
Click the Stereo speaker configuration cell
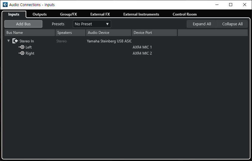[x=62, y=41]
